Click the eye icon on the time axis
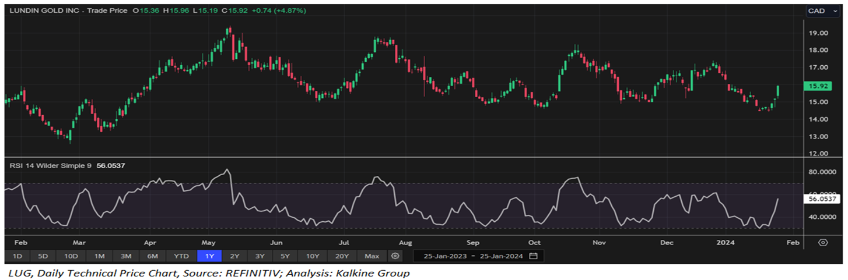Image resolution: width=848 pixels, height=280 pixels. (823, 243)
